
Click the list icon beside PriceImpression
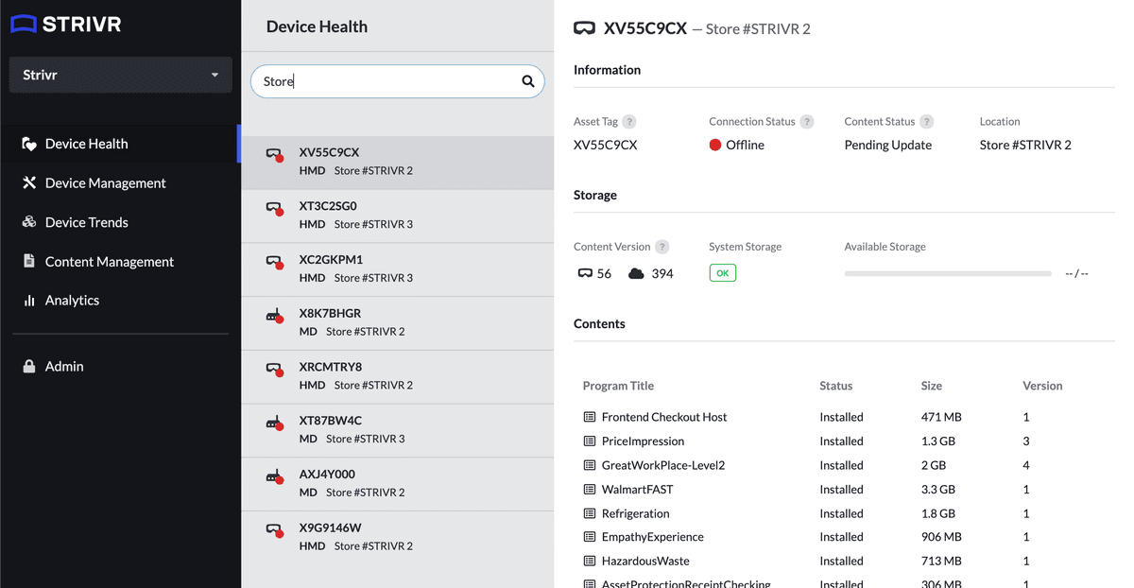(x=590, y=441)
